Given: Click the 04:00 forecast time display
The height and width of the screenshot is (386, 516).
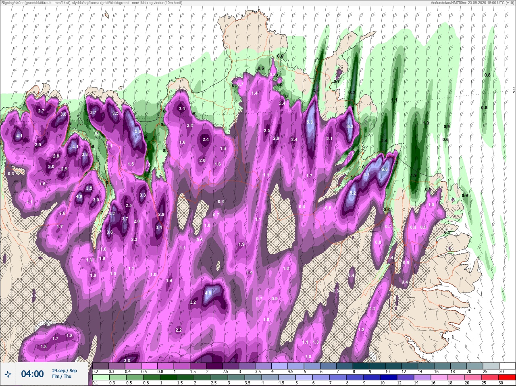Looking at the screenshot, I should pyautogui.click(x=32, y=374).
